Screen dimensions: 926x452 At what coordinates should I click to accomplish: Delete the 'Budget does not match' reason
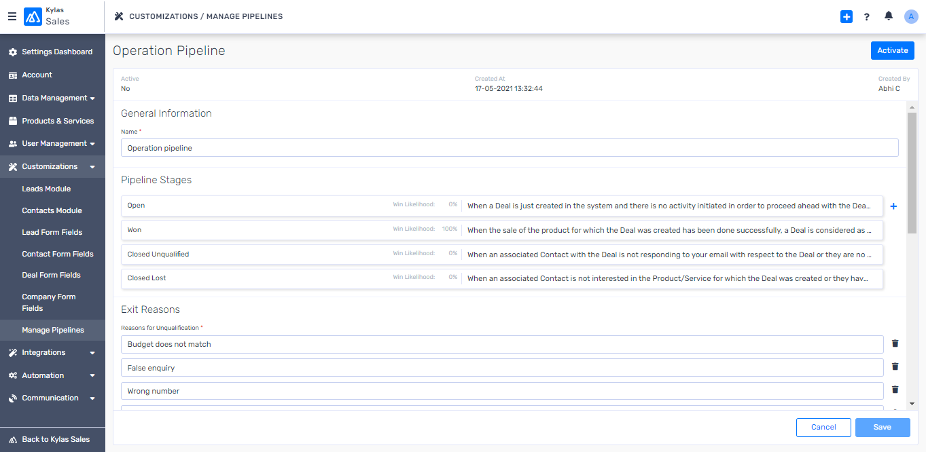[x=895, y=344]
